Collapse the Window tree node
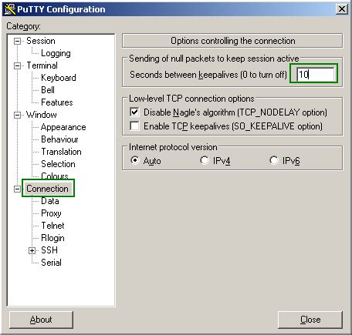The width and height of the screenshot is (352, 335). [x=17, y=115]
